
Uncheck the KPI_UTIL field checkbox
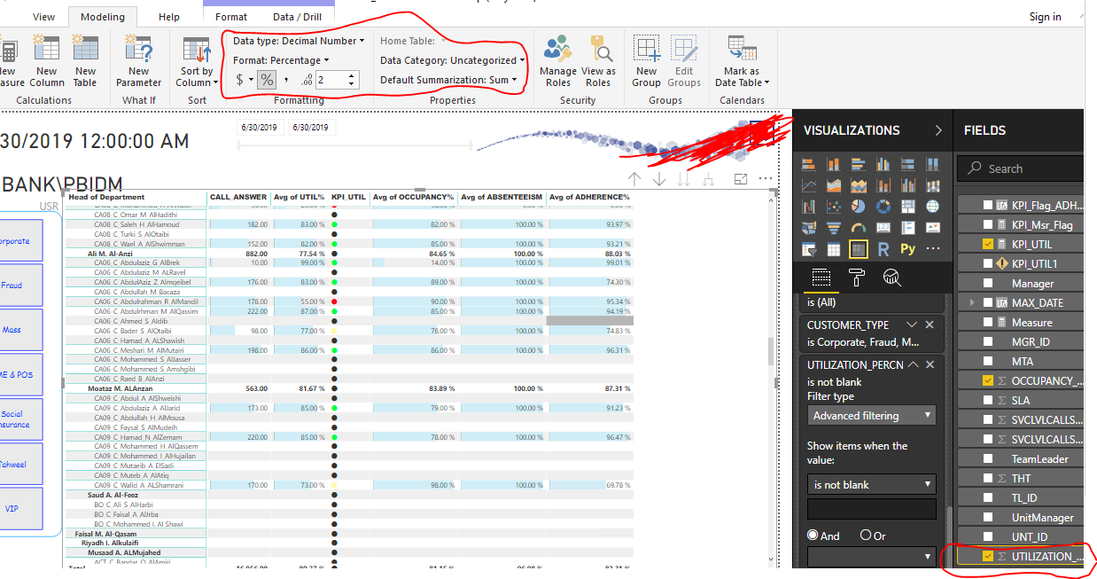tap(988, 245)
